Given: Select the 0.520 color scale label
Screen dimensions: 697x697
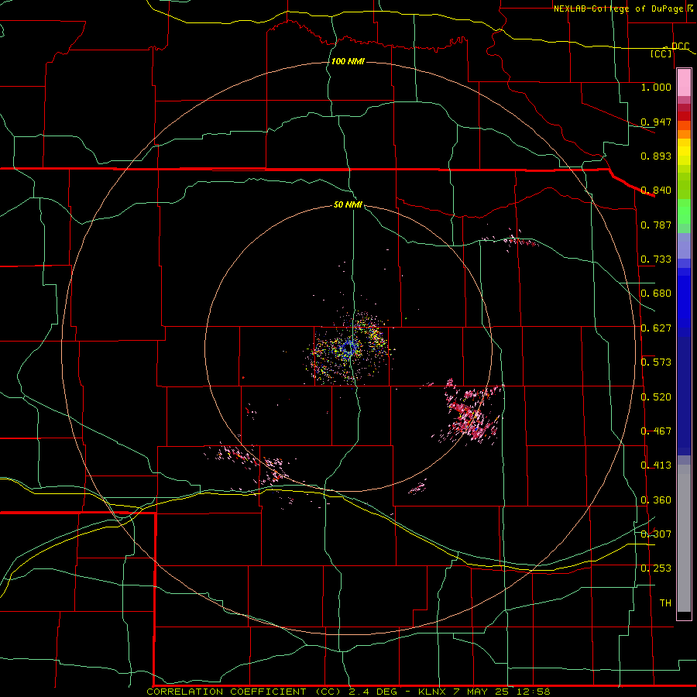Looking at the screenshot, I should pyautogui.click(x=656, y=397).
